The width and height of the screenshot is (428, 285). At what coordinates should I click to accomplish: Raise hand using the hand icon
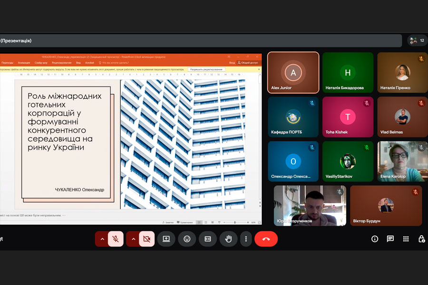pyautogui.click(x=228, y=239)
